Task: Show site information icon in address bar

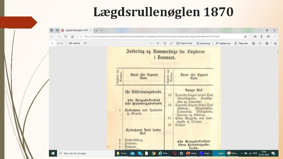Action: 81,37
